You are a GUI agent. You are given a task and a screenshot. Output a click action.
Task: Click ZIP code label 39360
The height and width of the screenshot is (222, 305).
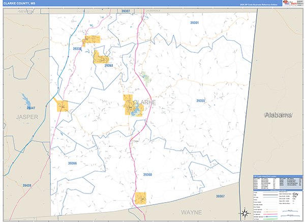point(147,175)
